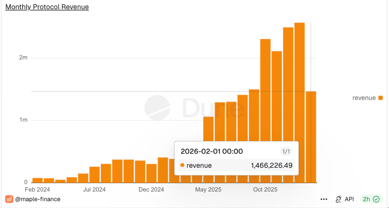The height and width of the screenshot is (208, 389).
Task: Click the first bar for Feb 2024
Action: point(37,180)
